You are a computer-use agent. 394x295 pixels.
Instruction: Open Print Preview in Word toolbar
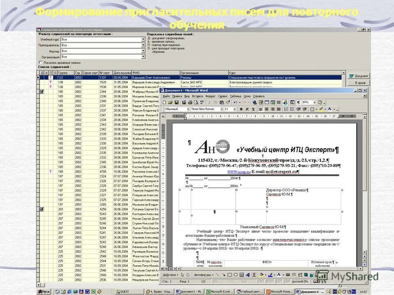point(196,102)
